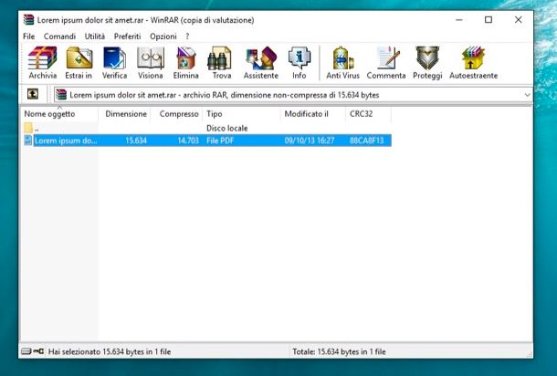
Task: Go up one folder level button
Action: point(33,94)
